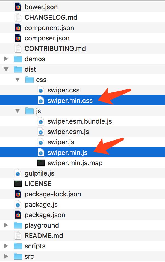The height and width of the screenshot is (262, 165).
Task: Collapse the dist folder disclosure triangle
Action: (6, 69)
